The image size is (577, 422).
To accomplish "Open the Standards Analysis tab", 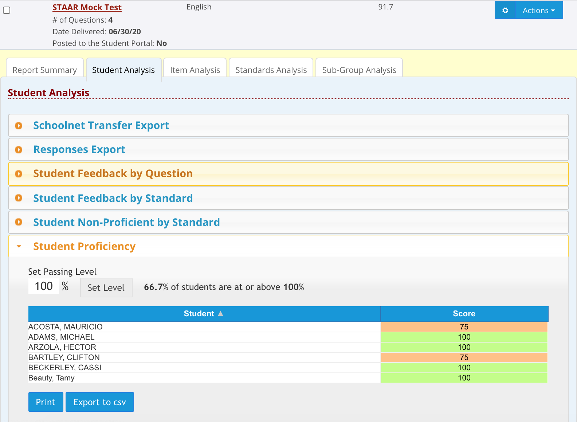I will 271,70.
